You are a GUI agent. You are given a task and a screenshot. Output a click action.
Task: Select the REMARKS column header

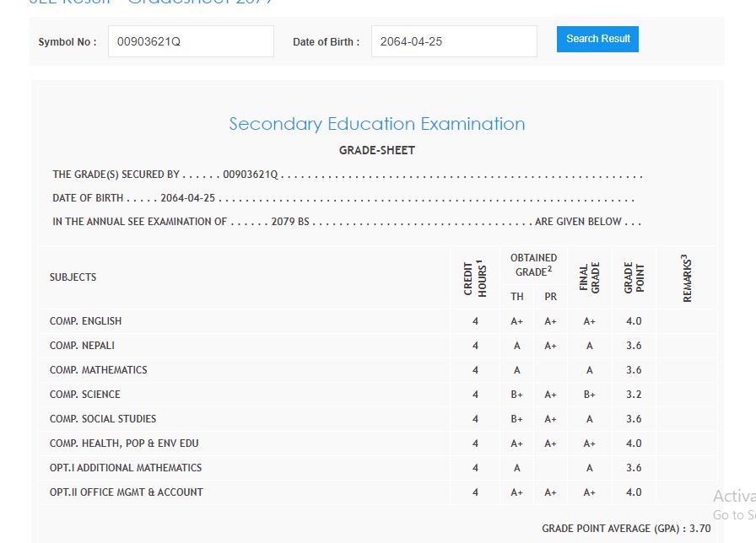tap(687, 277)
